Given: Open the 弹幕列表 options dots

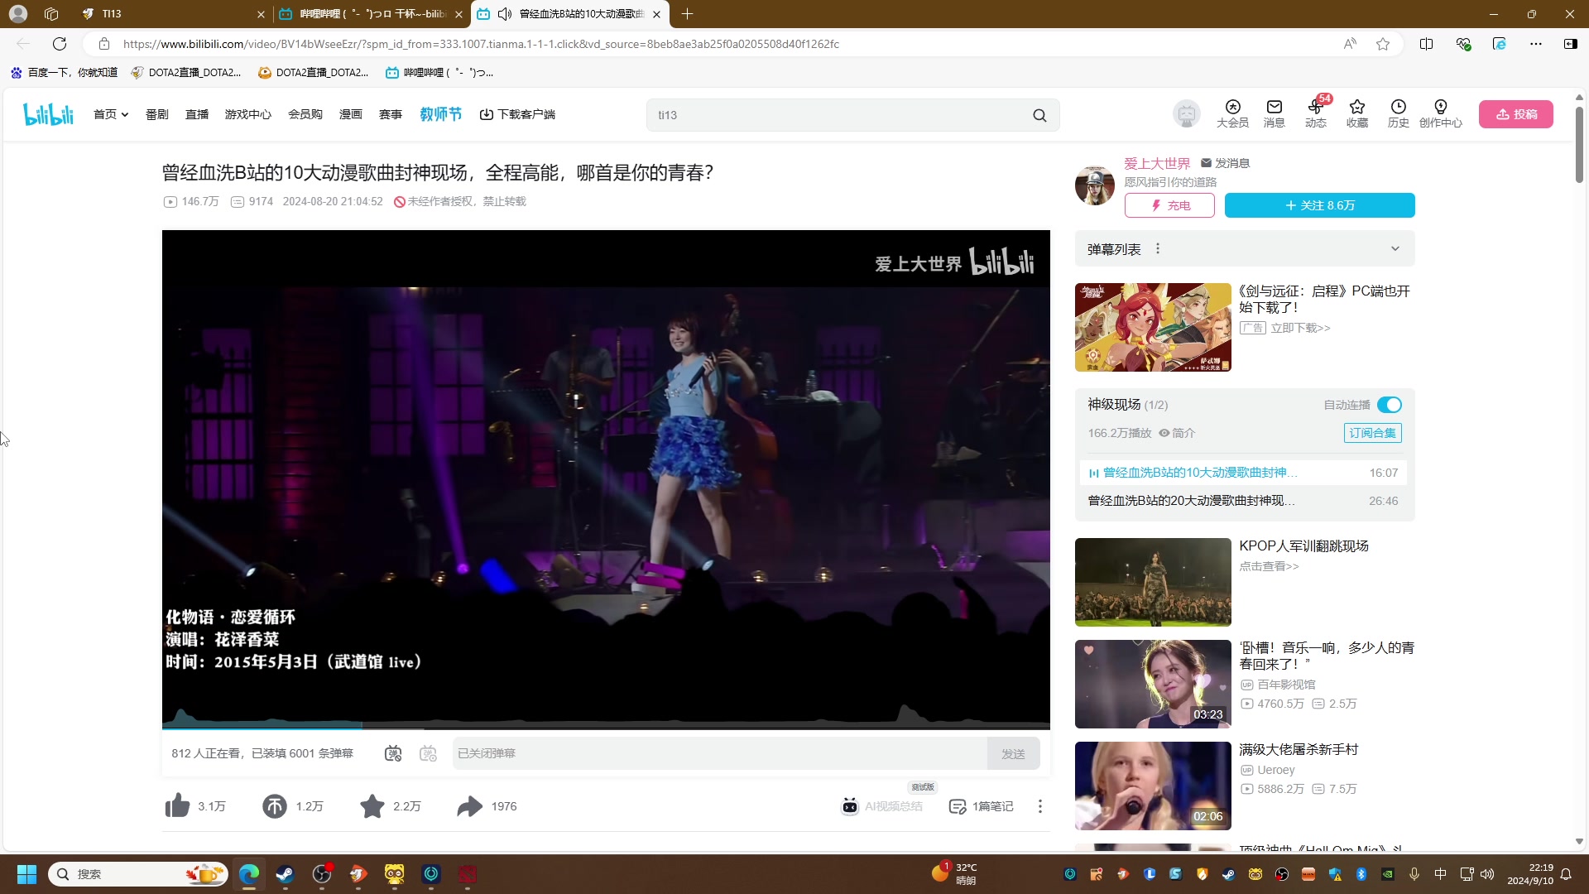Looking at the screenshot, I should [1158, 248].
